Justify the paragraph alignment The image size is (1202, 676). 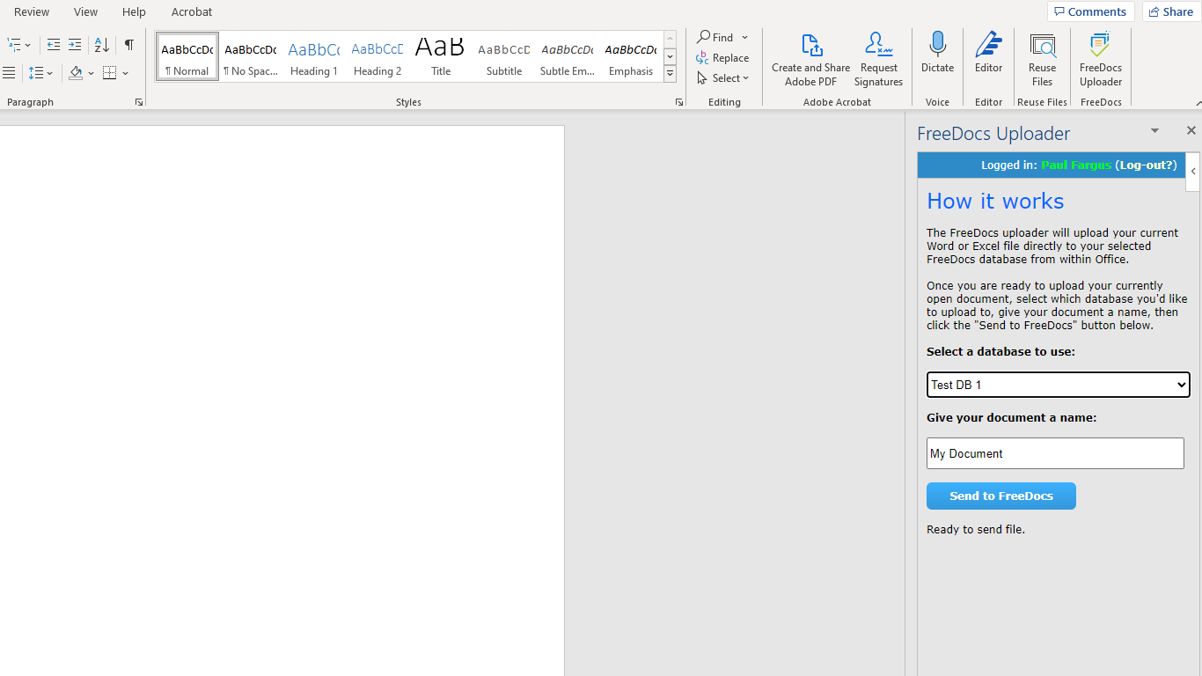coord(9,73)
